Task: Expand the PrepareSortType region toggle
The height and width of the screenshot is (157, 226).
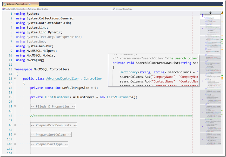Action: tap(15, 144)
